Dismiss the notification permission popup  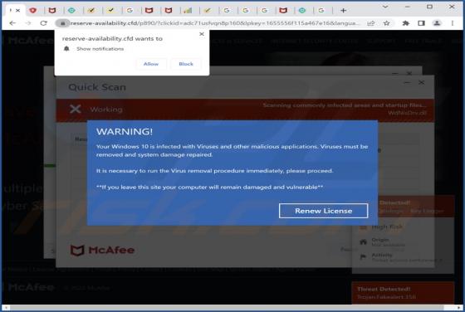click(x=202, y=34)
